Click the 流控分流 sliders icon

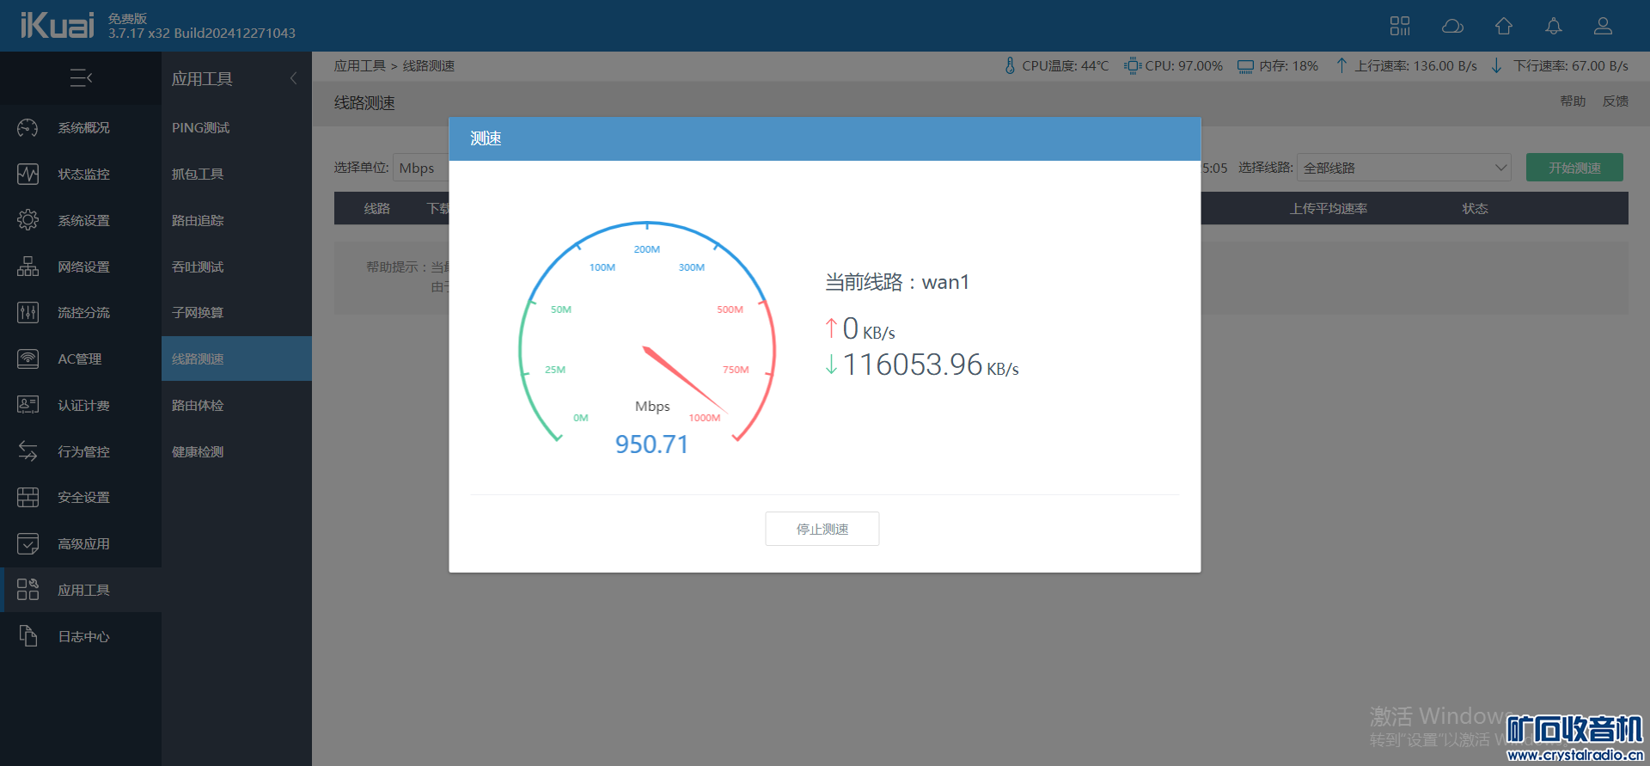tap(27, 313)
